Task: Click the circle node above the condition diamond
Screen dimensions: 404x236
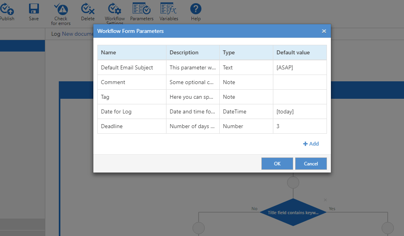Action: click(x=293, y=182)
